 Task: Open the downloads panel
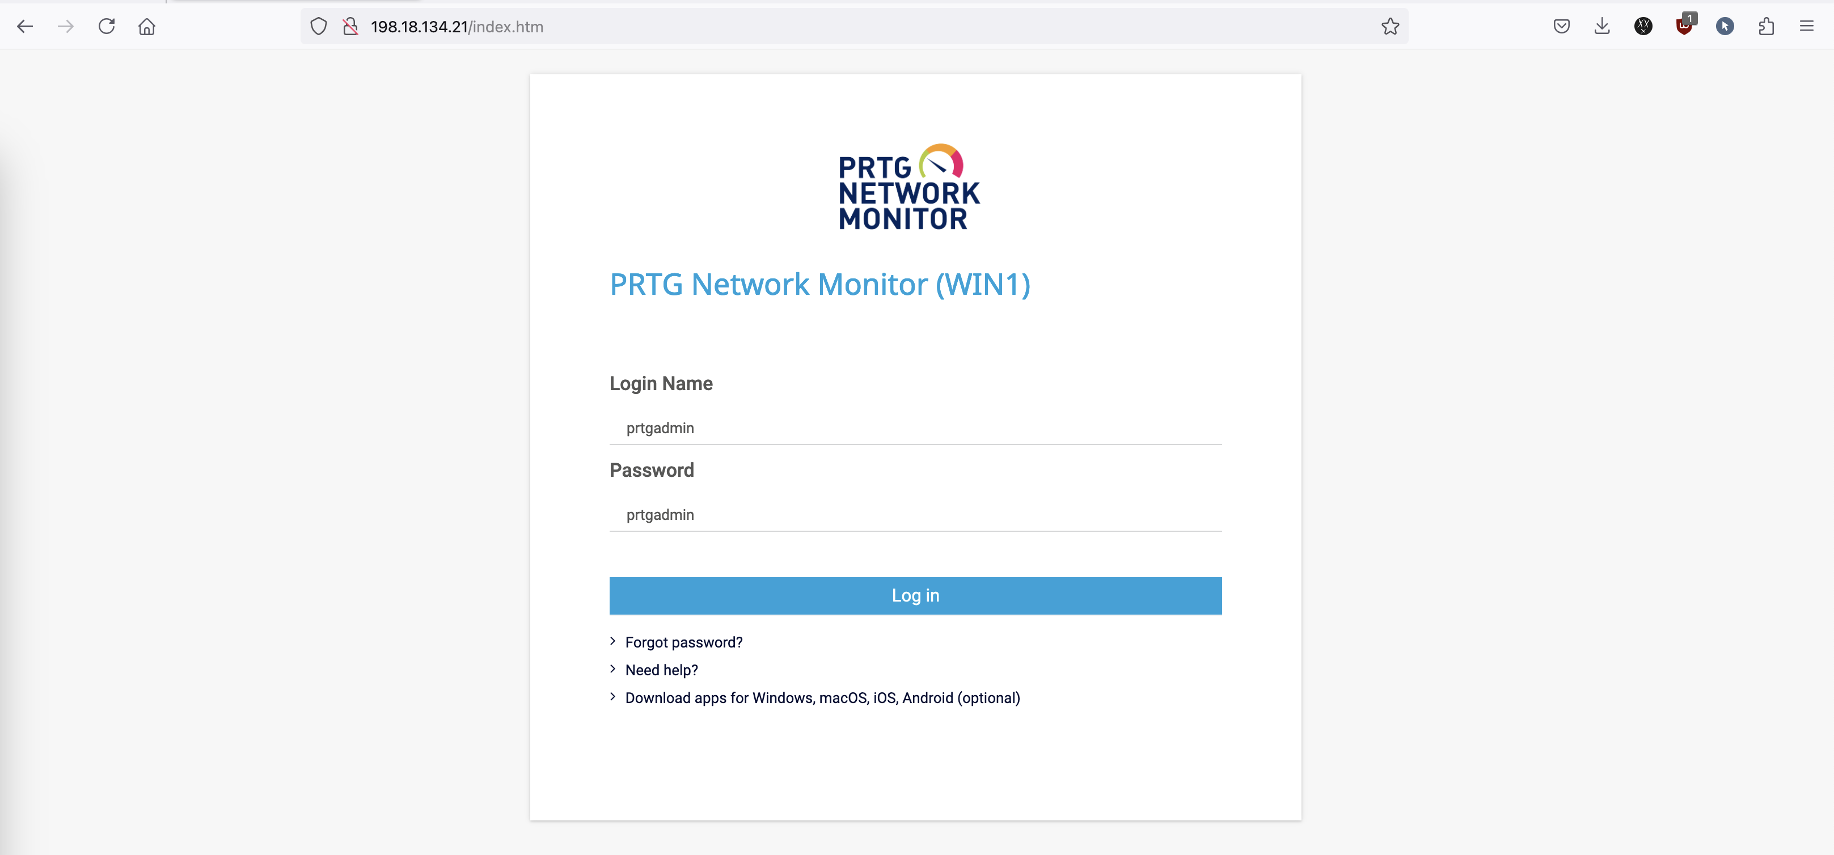1602,26
